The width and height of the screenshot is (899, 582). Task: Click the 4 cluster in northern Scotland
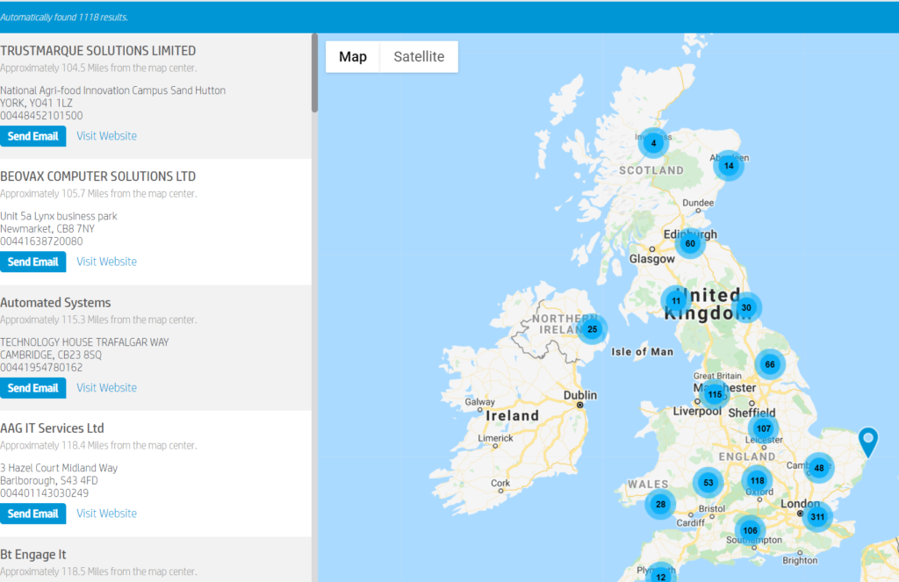point(653,143)
